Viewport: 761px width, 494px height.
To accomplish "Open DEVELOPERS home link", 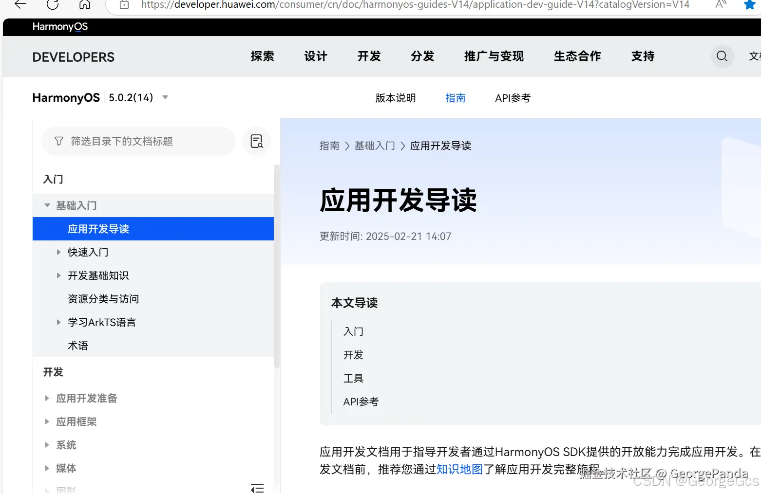I will click(x=73, y=57).
